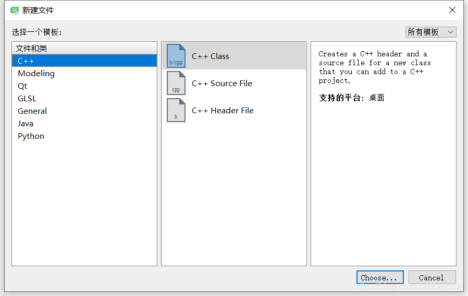Select the General category

84,111
